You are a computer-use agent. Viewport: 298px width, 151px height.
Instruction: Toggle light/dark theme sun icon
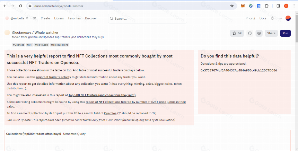pos(272,18)
